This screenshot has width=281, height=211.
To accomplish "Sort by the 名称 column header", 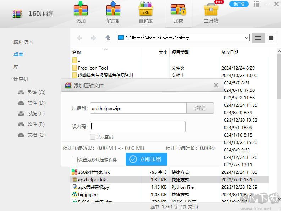I will 77,52.
